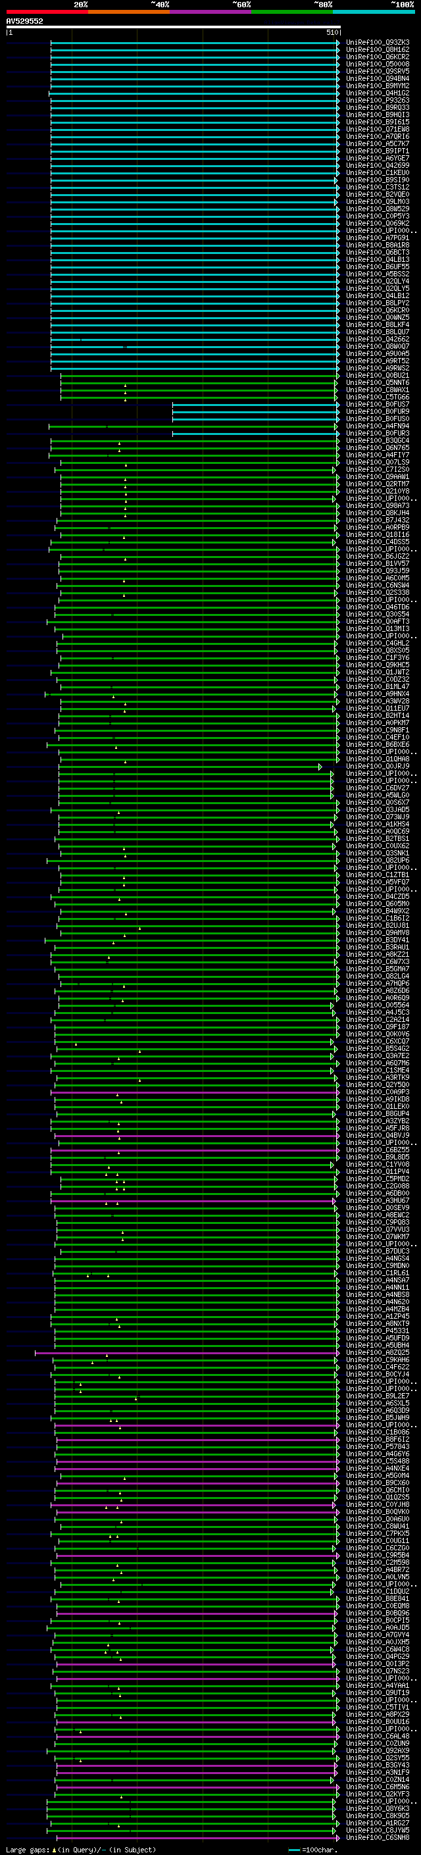Click the cyan ~100% identity legend bar
Viewport: 421px width, 1855px height.
pyautogui.click(x=374, y=13)
